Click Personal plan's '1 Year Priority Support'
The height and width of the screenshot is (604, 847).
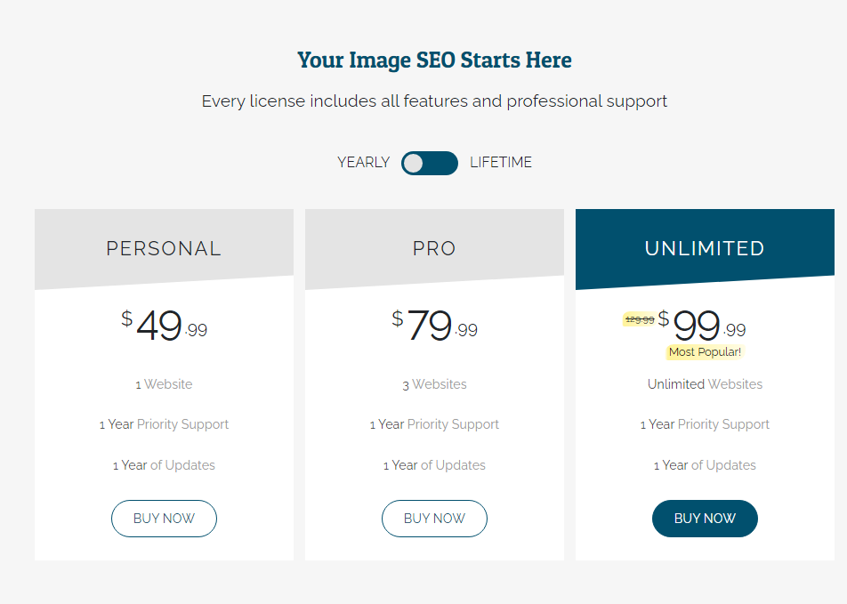[x=165, y=424]
